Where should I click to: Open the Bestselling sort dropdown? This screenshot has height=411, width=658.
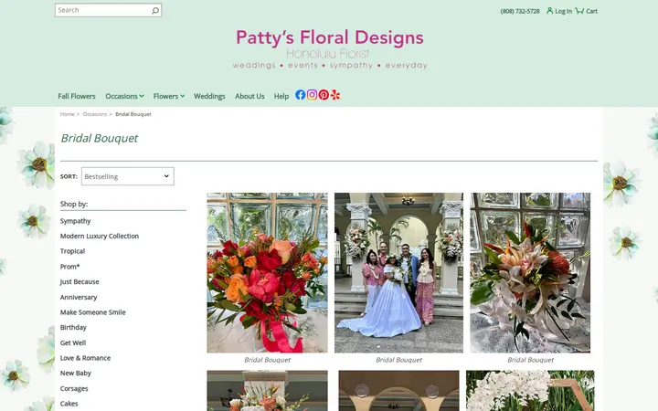coord(128,176)
